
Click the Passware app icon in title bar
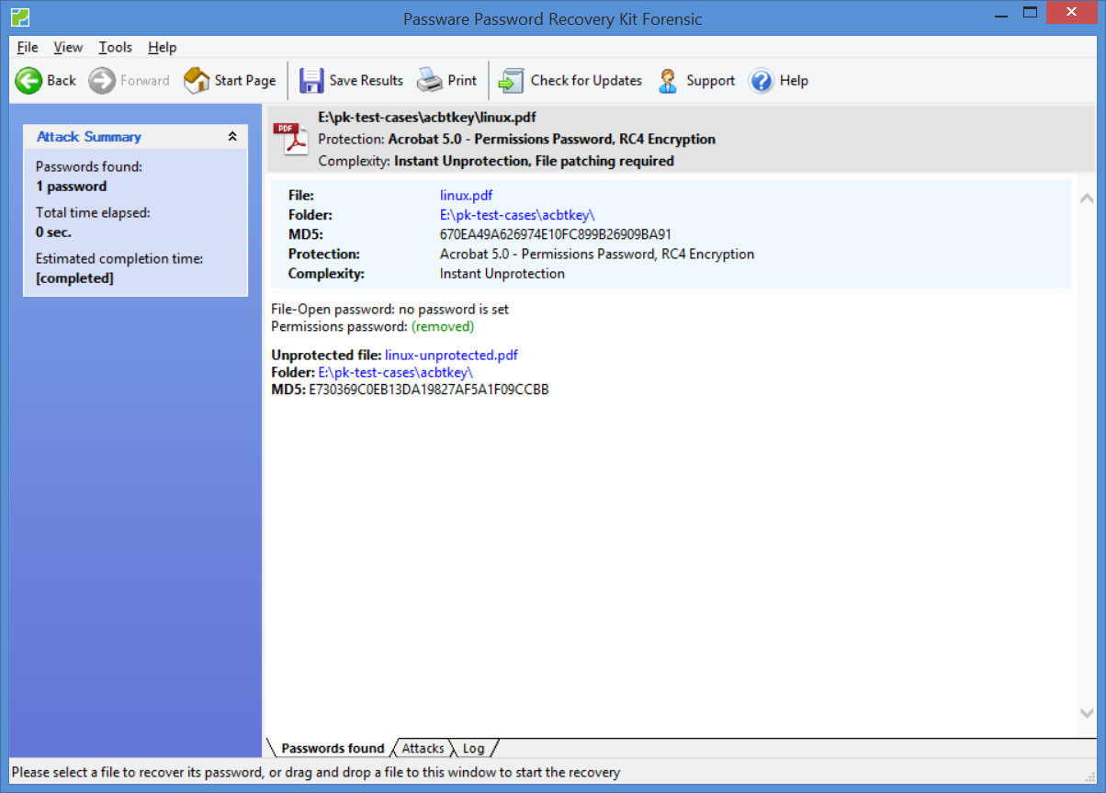19,16
